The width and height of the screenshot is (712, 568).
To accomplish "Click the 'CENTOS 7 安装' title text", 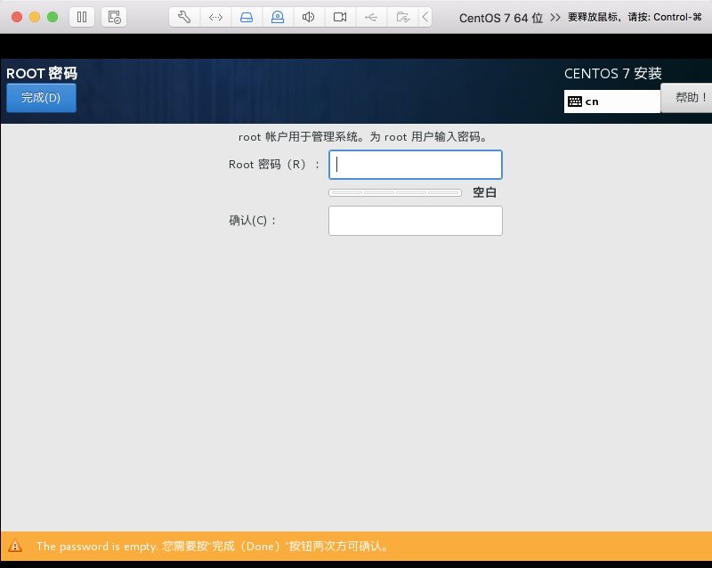I will tap(613, 73).
